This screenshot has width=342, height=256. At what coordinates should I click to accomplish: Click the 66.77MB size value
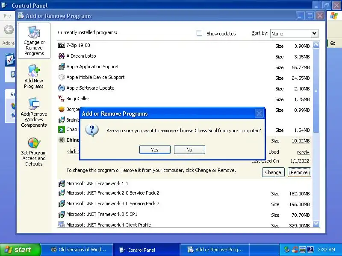click(x=301, y=67)
